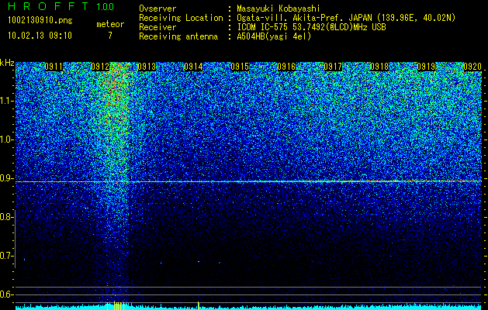Viewport: 488px width, 310px height.
Task: Click the Receiving antenna field label
Action: click(x=178, y=36)
